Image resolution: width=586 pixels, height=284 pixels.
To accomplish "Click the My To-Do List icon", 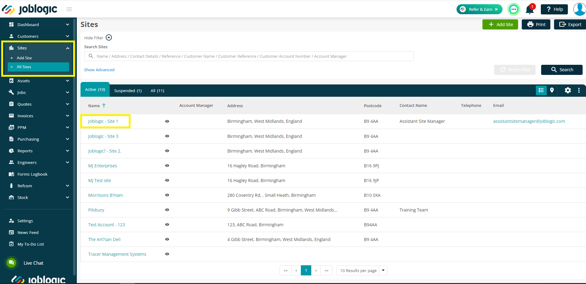I will (11, 244).
